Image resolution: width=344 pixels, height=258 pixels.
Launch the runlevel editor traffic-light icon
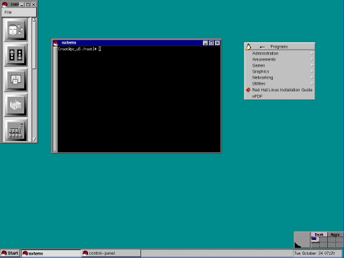pyautogui.click(x=15, y=55)
